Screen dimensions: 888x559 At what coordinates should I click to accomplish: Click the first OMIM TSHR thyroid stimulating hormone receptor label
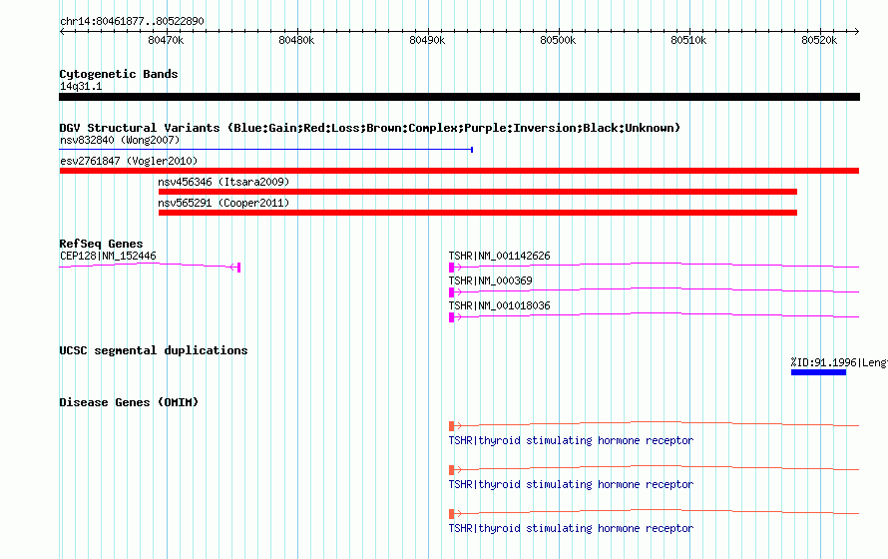[571, 440]
